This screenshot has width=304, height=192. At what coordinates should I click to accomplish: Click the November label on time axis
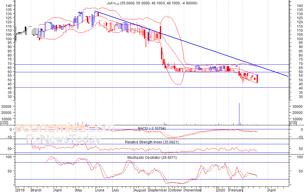coord(193,190)
